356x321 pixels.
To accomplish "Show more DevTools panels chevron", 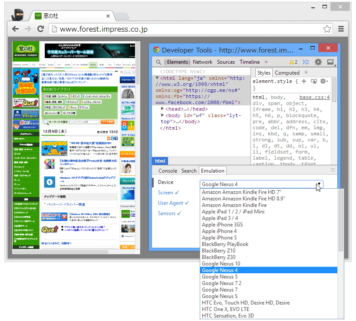I will click(x=266, y=62).
